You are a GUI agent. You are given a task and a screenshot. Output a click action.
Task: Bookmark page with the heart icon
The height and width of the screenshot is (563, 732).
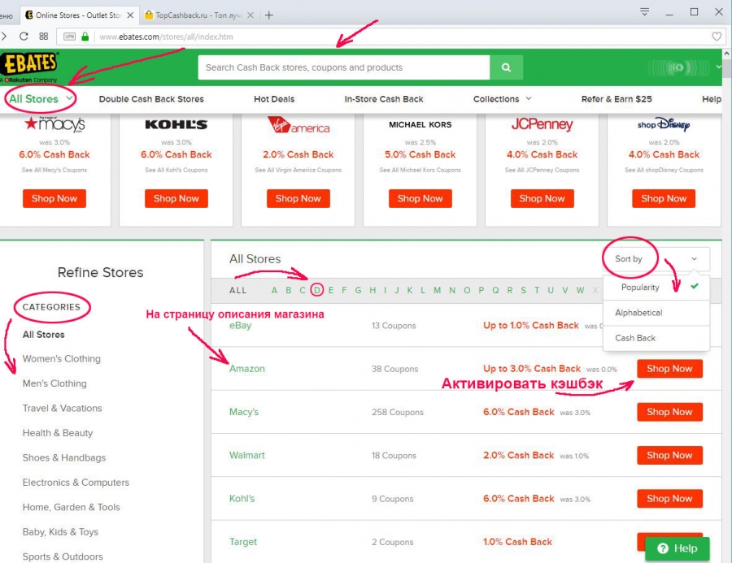[x=717, y=37]
